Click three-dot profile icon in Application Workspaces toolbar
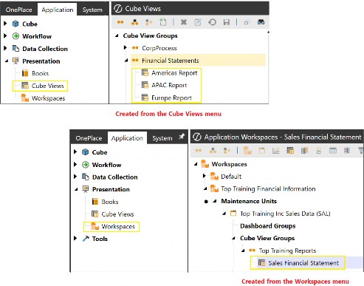The height and width of the screenshot is (286, 364). click(x=213, y=151)
